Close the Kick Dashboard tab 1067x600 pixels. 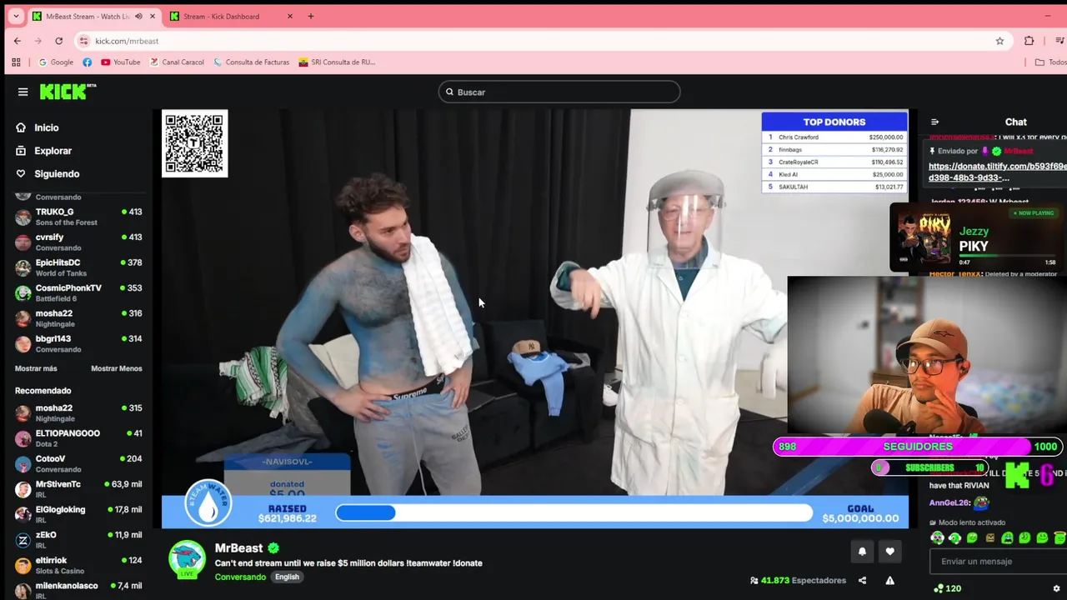pyautogui.click(x=290, y=16)
